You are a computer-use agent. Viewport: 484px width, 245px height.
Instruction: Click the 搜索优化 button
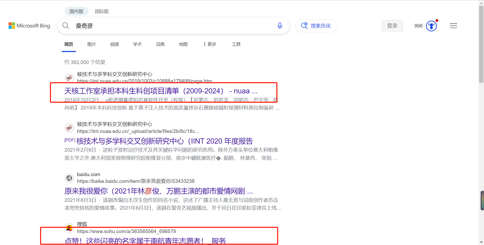coord(316,26)
